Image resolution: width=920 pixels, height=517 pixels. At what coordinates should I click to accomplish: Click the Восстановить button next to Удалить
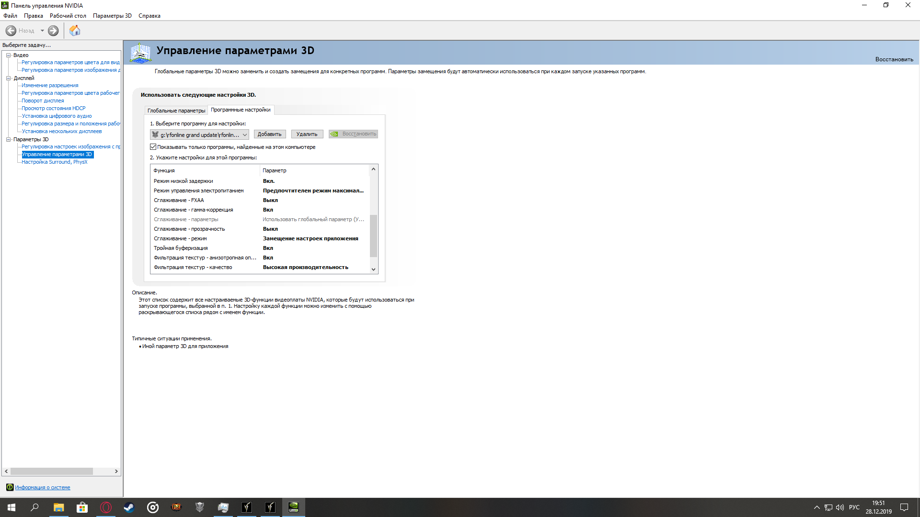pyautogui.click(x=353, y=134)
